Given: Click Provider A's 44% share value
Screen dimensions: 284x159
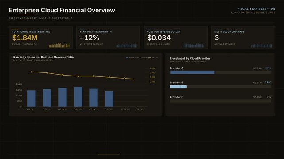Looking at the screenshot, I should [x=268, y=68].
